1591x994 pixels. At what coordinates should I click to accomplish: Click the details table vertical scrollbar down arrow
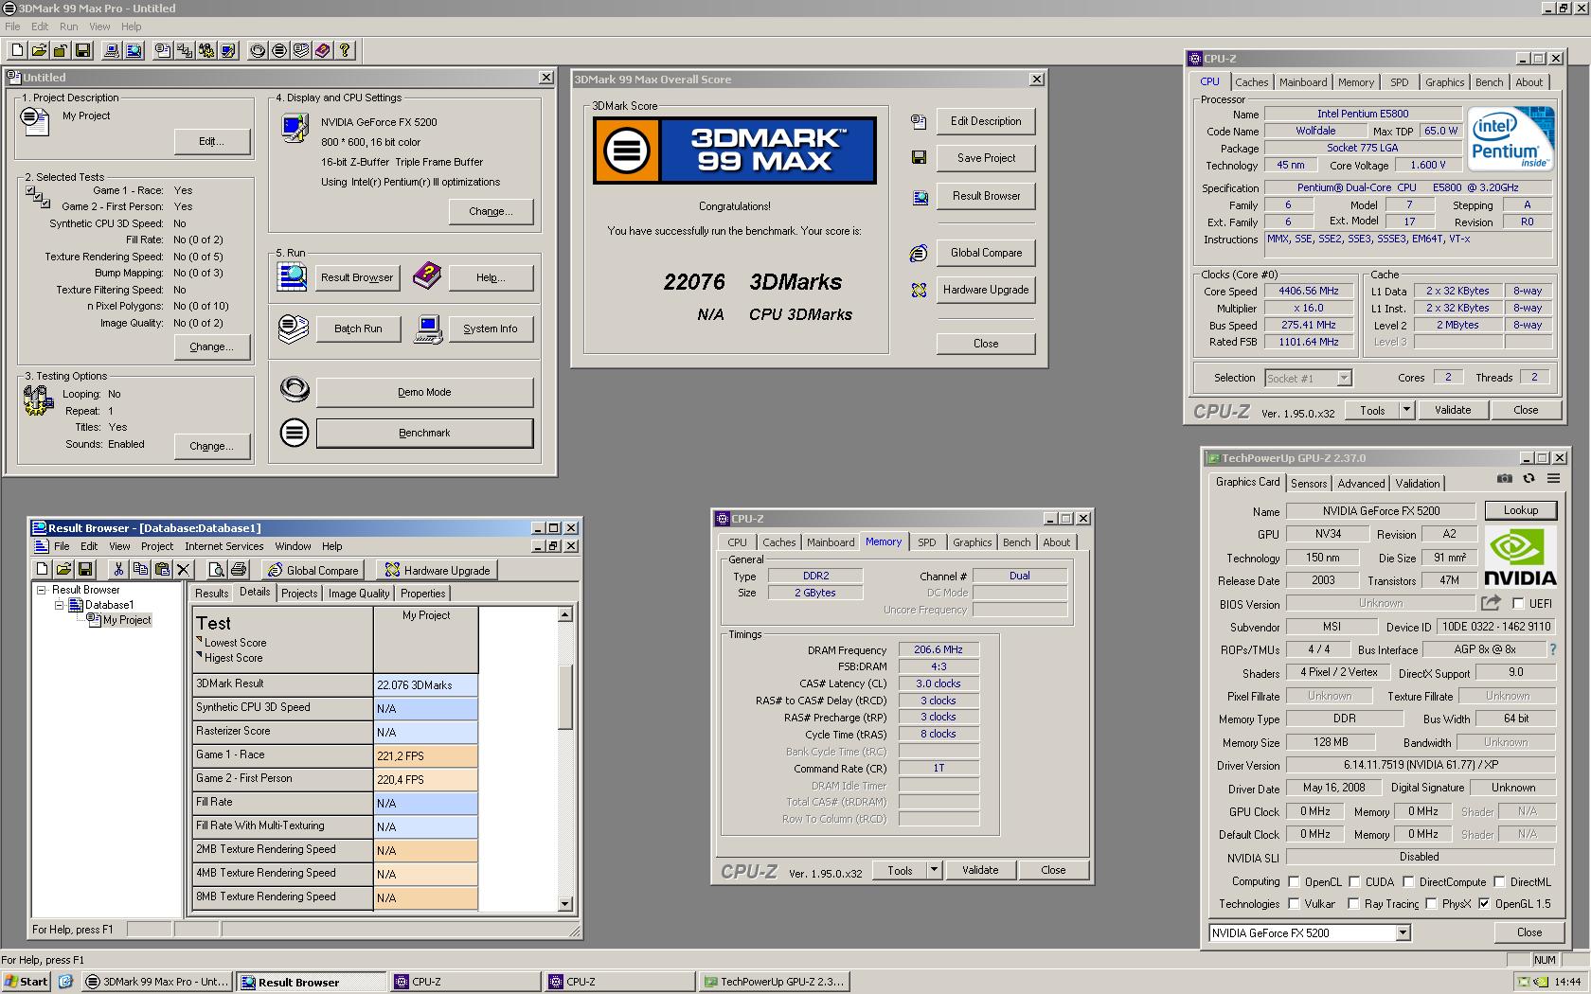565,904
